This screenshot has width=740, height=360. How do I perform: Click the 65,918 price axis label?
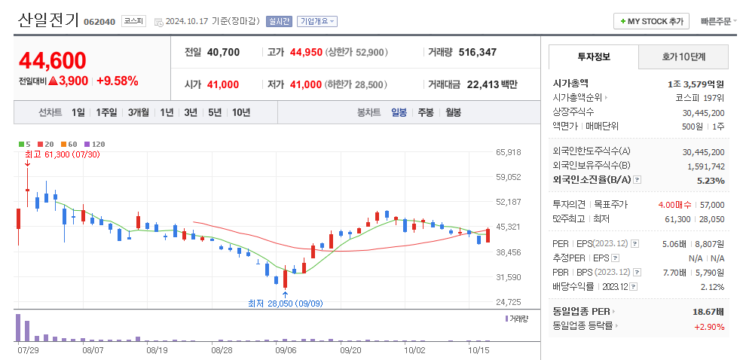click(x=508, y=152)
